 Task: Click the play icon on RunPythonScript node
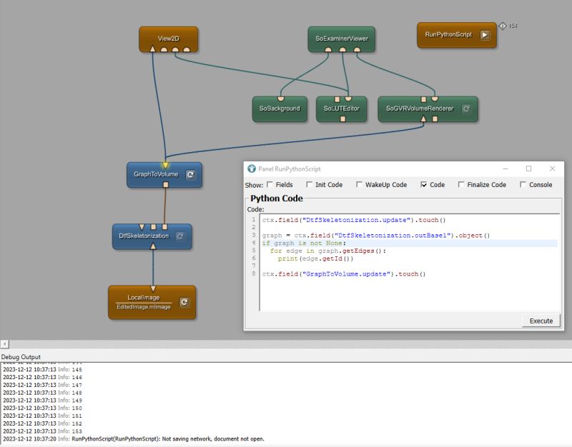(487, 34)
